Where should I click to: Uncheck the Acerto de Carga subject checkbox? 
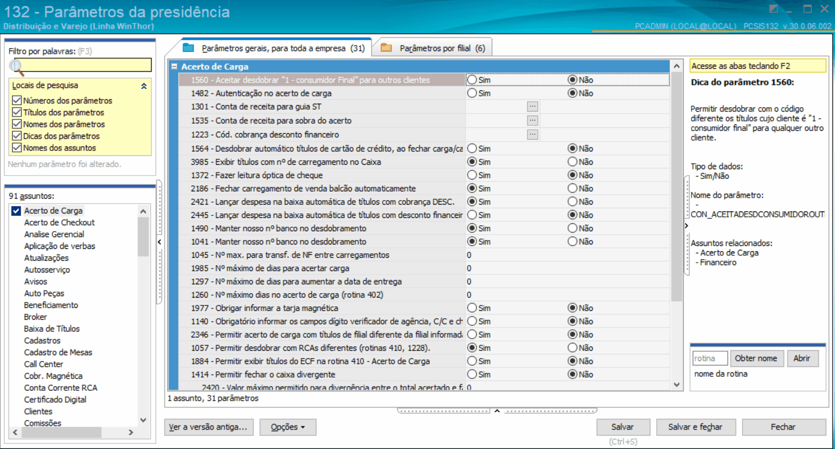tap(16, 210)
